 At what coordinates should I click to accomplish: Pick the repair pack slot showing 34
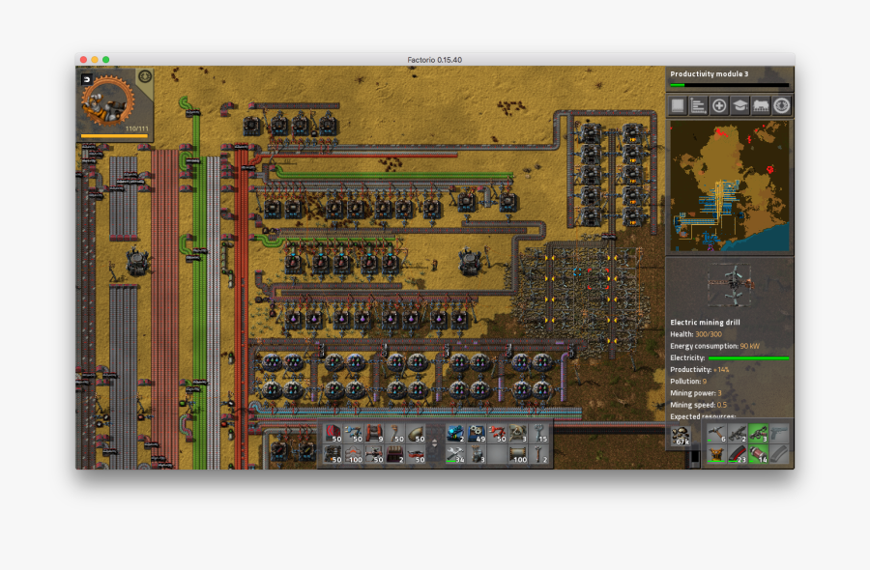point(455,454)
